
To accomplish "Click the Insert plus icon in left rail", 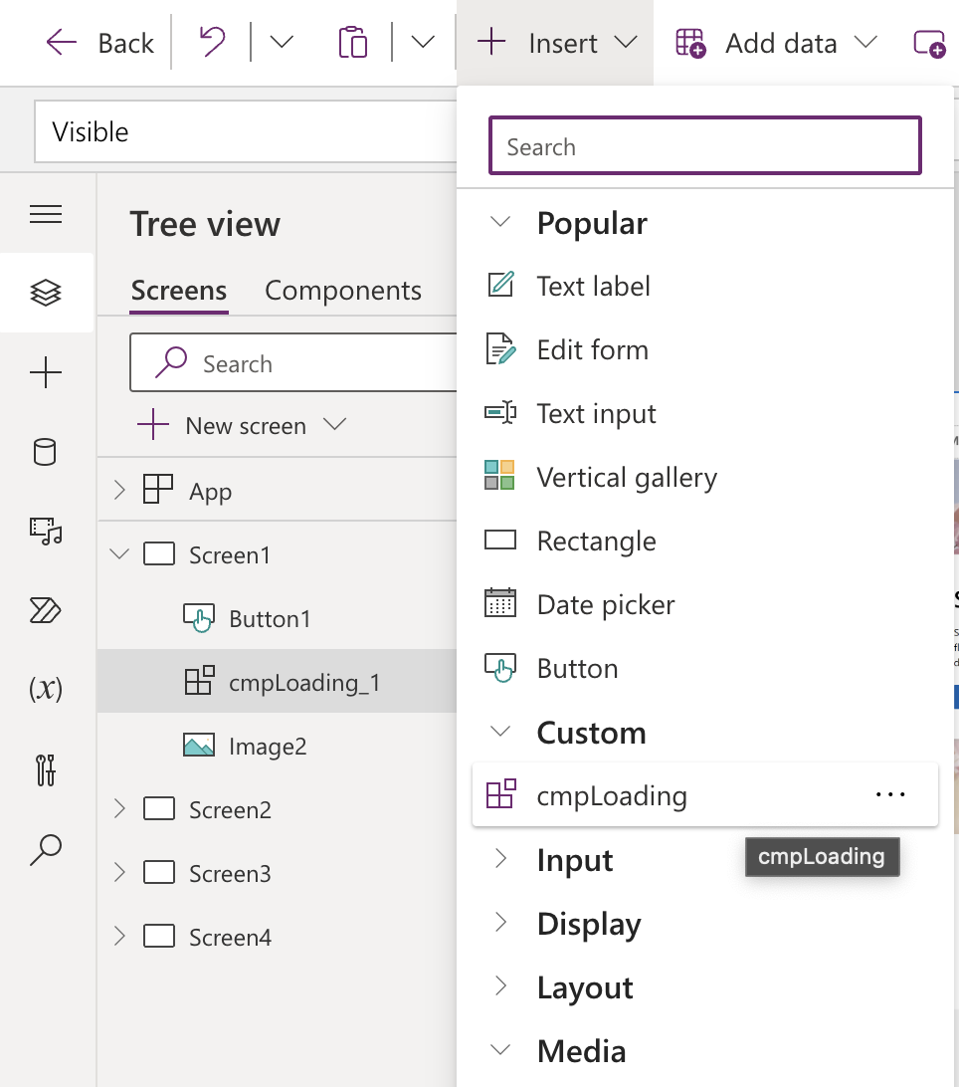I will coord(46,372).
